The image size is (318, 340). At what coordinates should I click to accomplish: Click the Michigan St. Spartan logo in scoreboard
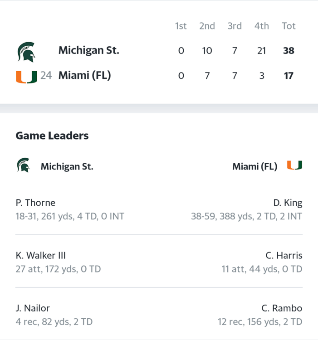pos(26,52)
